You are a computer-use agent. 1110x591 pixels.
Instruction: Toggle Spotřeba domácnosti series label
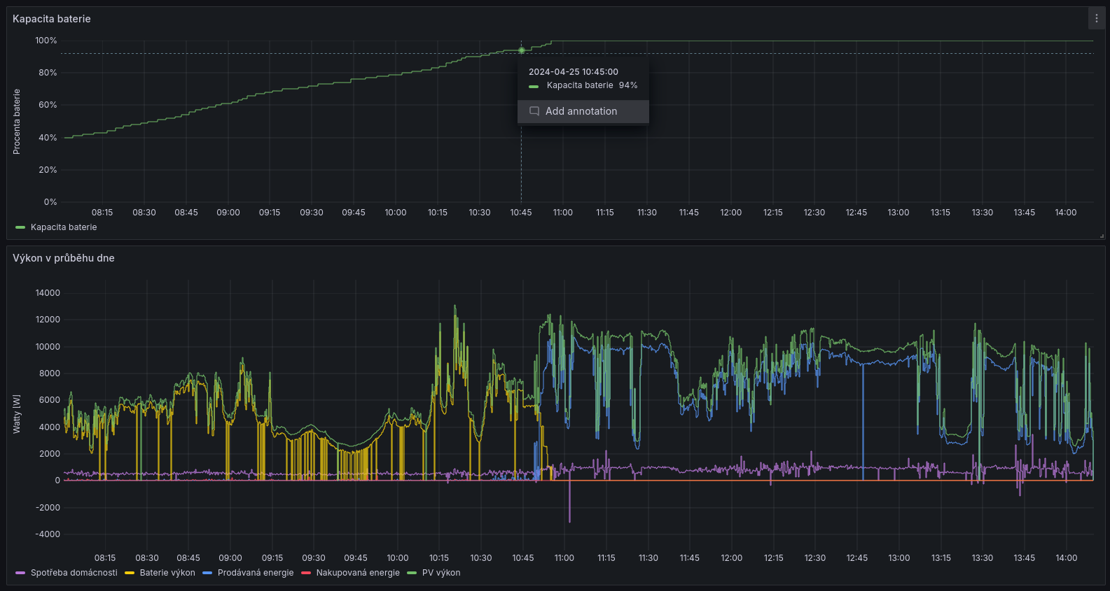pyautogui.click(x=74, y=573)
